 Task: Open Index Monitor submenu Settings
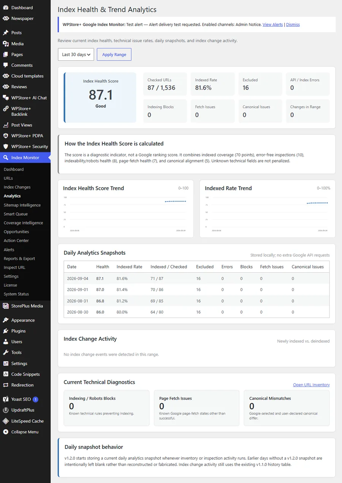click(x=11, y=276)
